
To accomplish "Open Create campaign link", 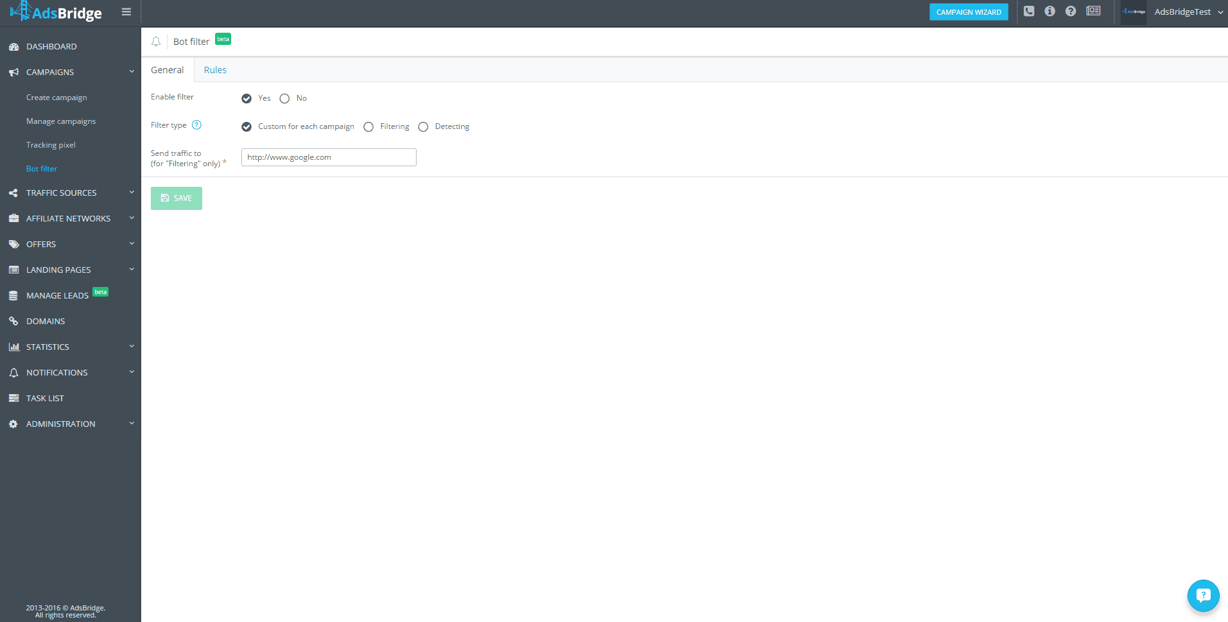I will pos(56,98).
